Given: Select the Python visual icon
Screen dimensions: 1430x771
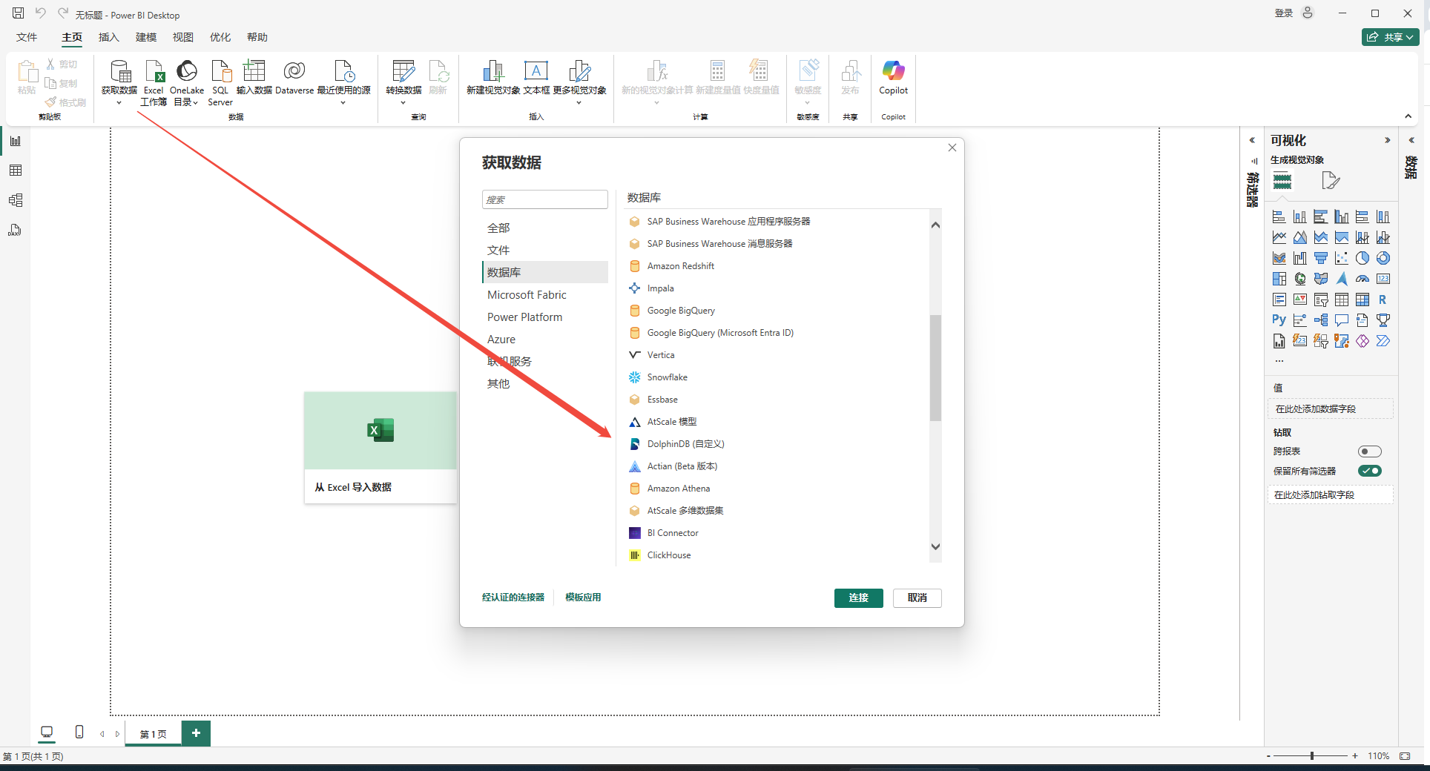Looking at the screenshot, I should point(1279,320).
